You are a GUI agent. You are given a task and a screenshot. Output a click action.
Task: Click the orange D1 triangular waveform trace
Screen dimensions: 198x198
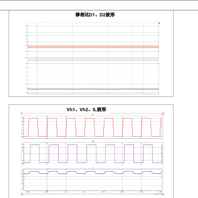pos(93,47)
